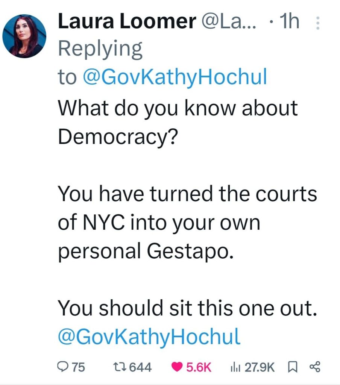Click the 75 replies count
The height and width of the screenshot is (385, 340).
78,367
